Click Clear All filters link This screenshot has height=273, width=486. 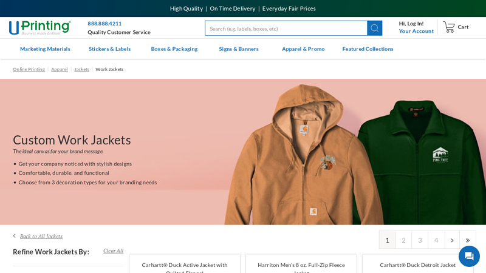[x=113, y=251]
